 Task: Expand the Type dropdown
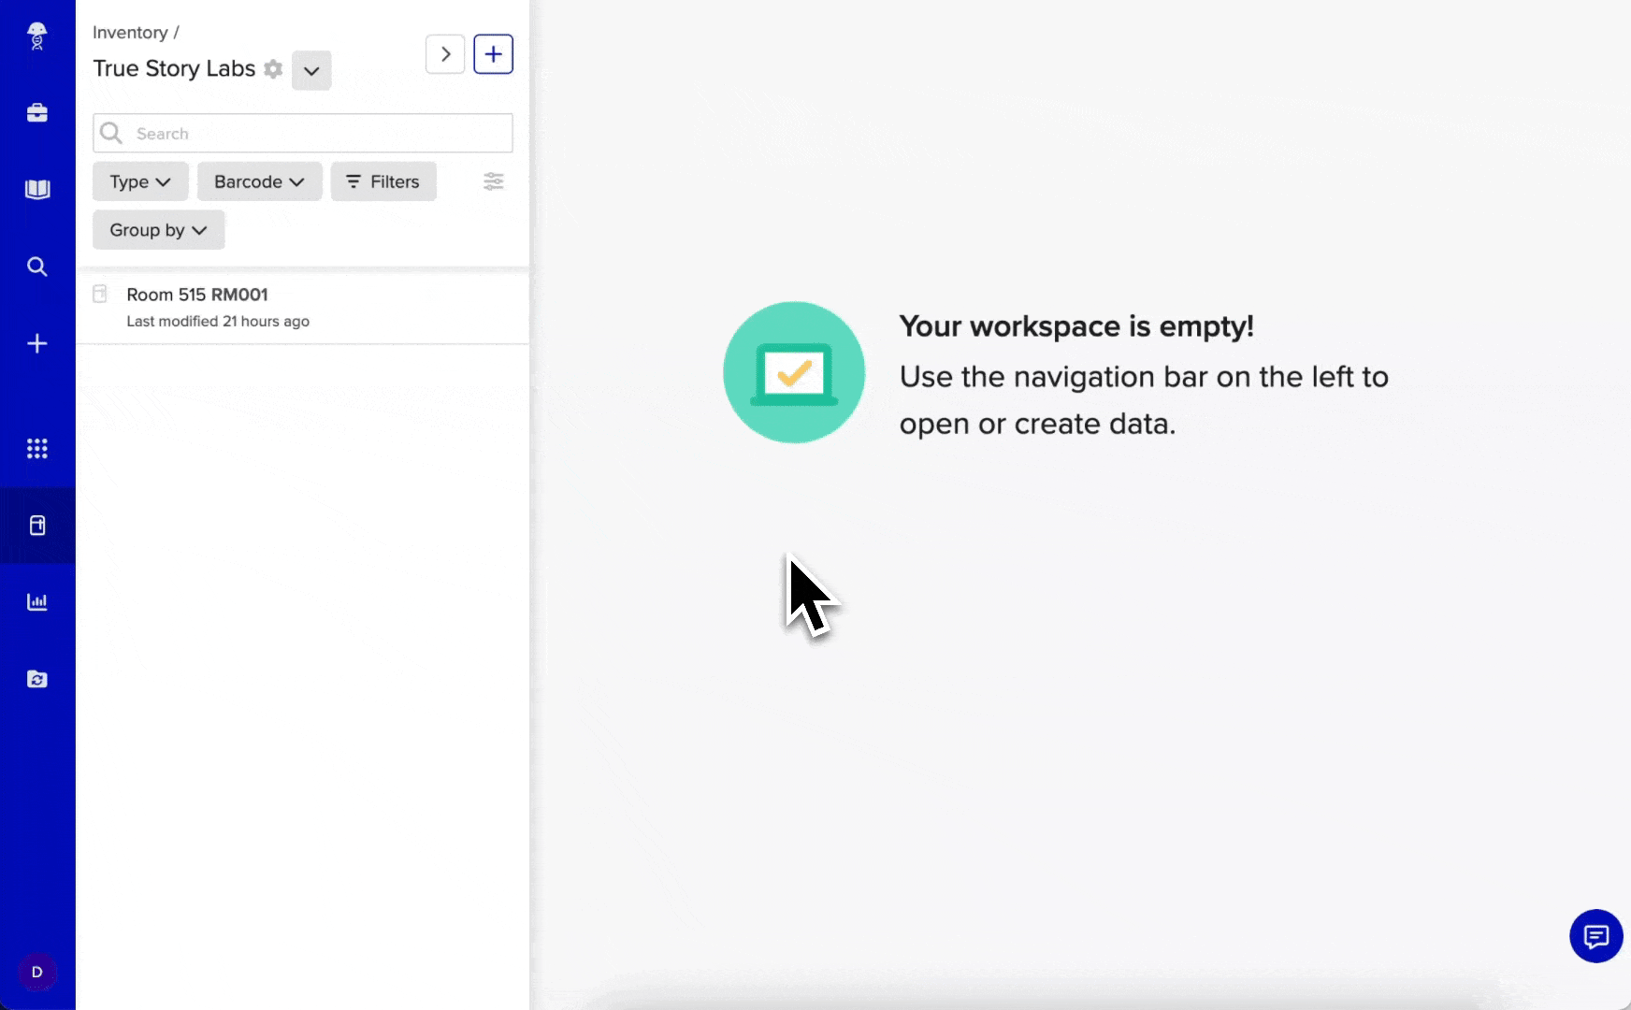(x=140, y=181)
